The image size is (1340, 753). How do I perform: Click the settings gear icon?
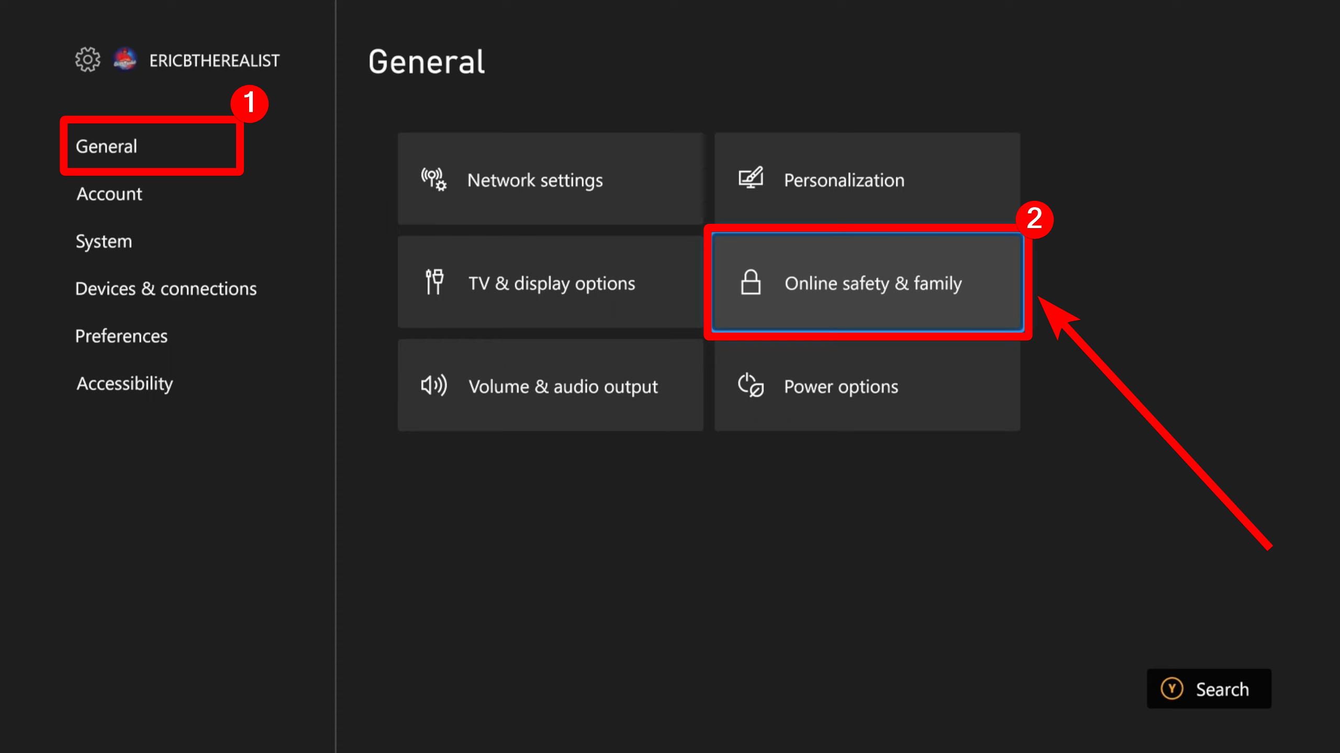click(87, 60)
